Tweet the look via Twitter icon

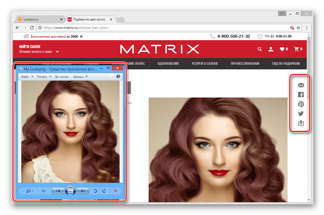pyautogui.click(x=301, y=114)
